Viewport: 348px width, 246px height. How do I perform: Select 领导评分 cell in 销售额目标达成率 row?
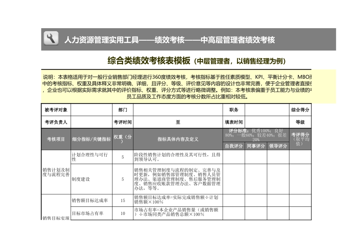pyautogui.click(x=278, y=201)
